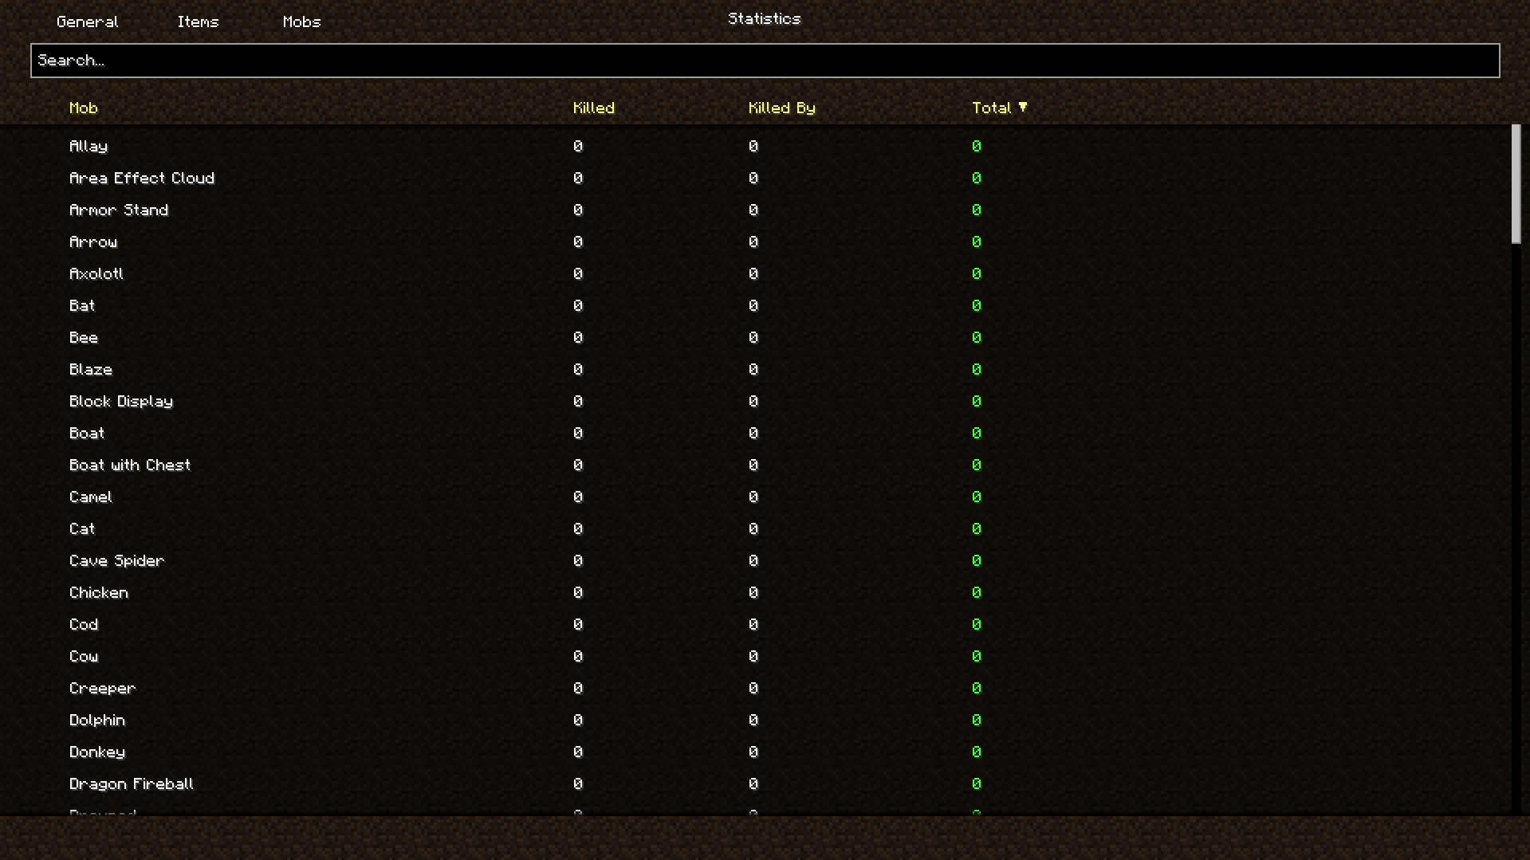Click the vertical scrollbar thumb

pos(1516,183)
